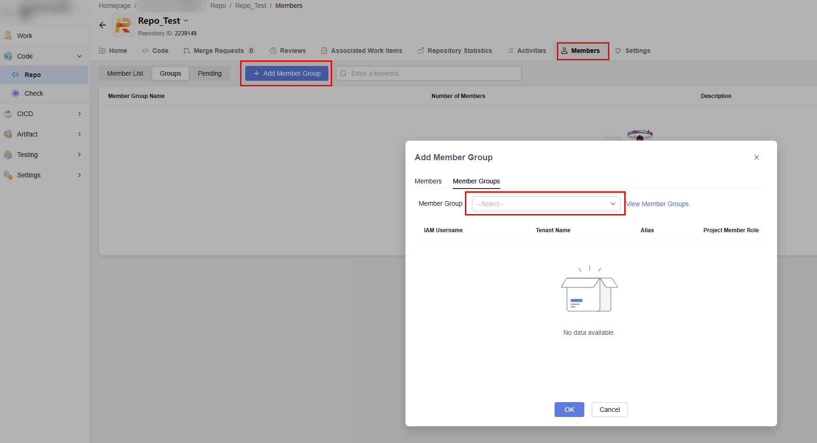Click the Associated Work Items icon
This screenshot has width=817, height=443.
324,51
